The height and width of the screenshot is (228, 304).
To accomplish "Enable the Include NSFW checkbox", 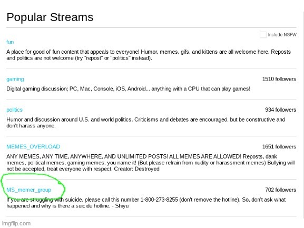I will (263, 35).
